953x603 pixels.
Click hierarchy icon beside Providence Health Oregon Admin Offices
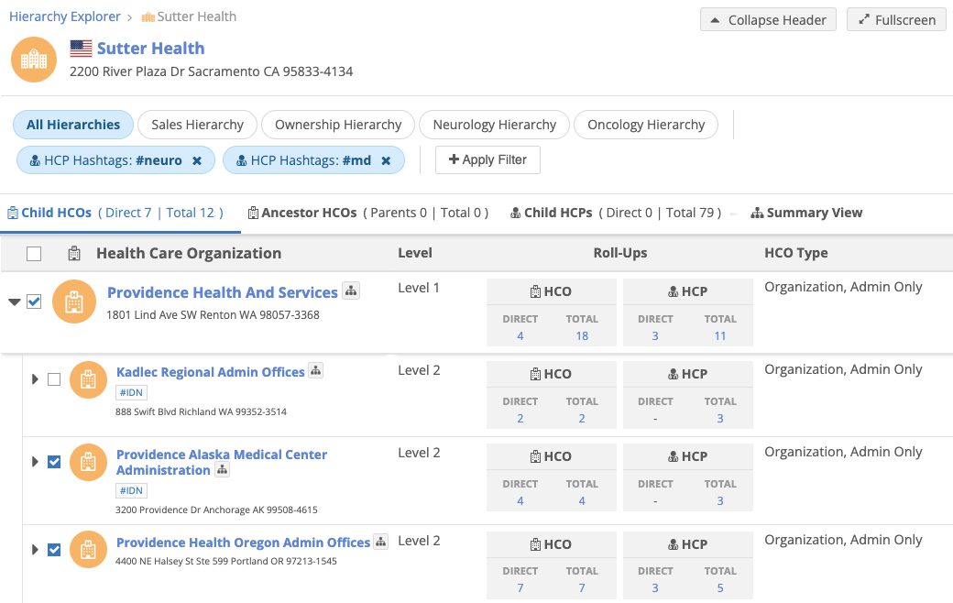(x=381, y=542)
